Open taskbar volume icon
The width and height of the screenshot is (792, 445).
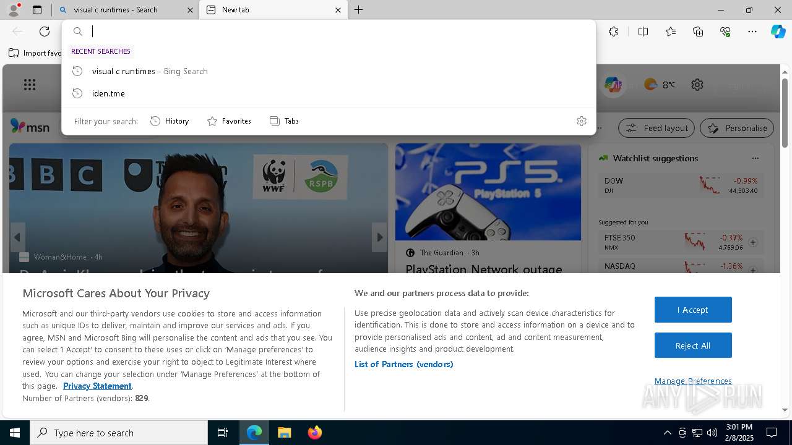(x=712, y=433)
